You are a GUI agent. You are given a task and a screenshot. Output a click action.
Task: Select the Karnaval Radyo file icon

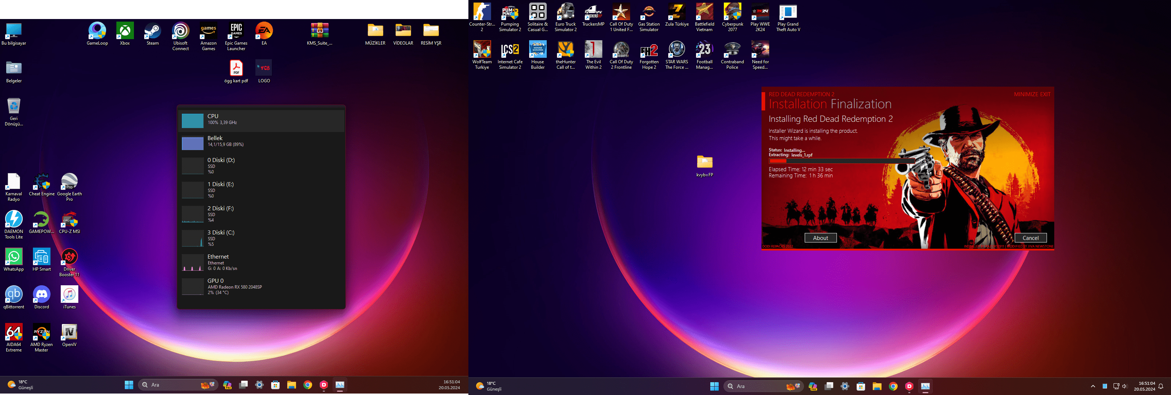(x=14, y=187)
